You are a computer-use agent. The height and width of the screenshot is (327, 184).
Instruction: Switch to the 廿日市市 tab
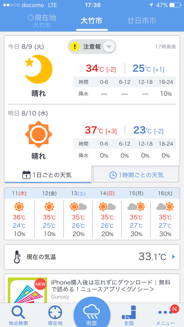[x=142, y=21]
